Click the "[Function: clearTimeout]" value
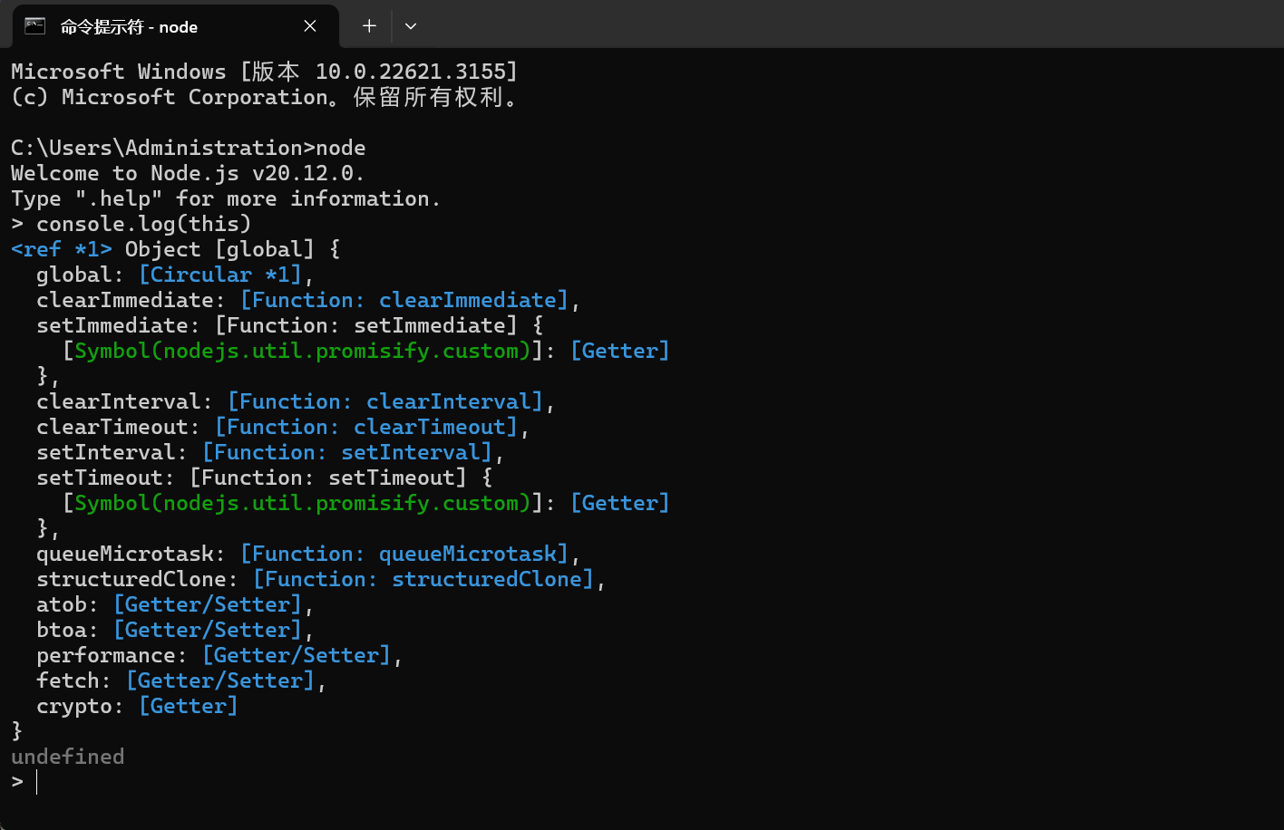 click(366, 427)
